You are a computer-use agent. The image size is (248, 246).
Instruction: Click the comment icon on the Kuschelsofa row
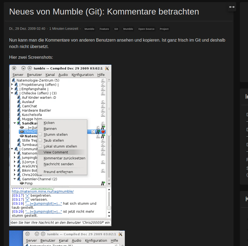pyautogui.click(x=103, y=114)
